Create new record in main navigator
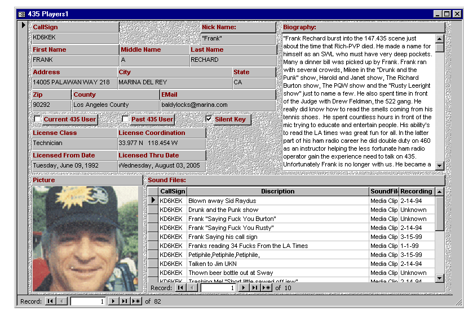 point(136,301)
